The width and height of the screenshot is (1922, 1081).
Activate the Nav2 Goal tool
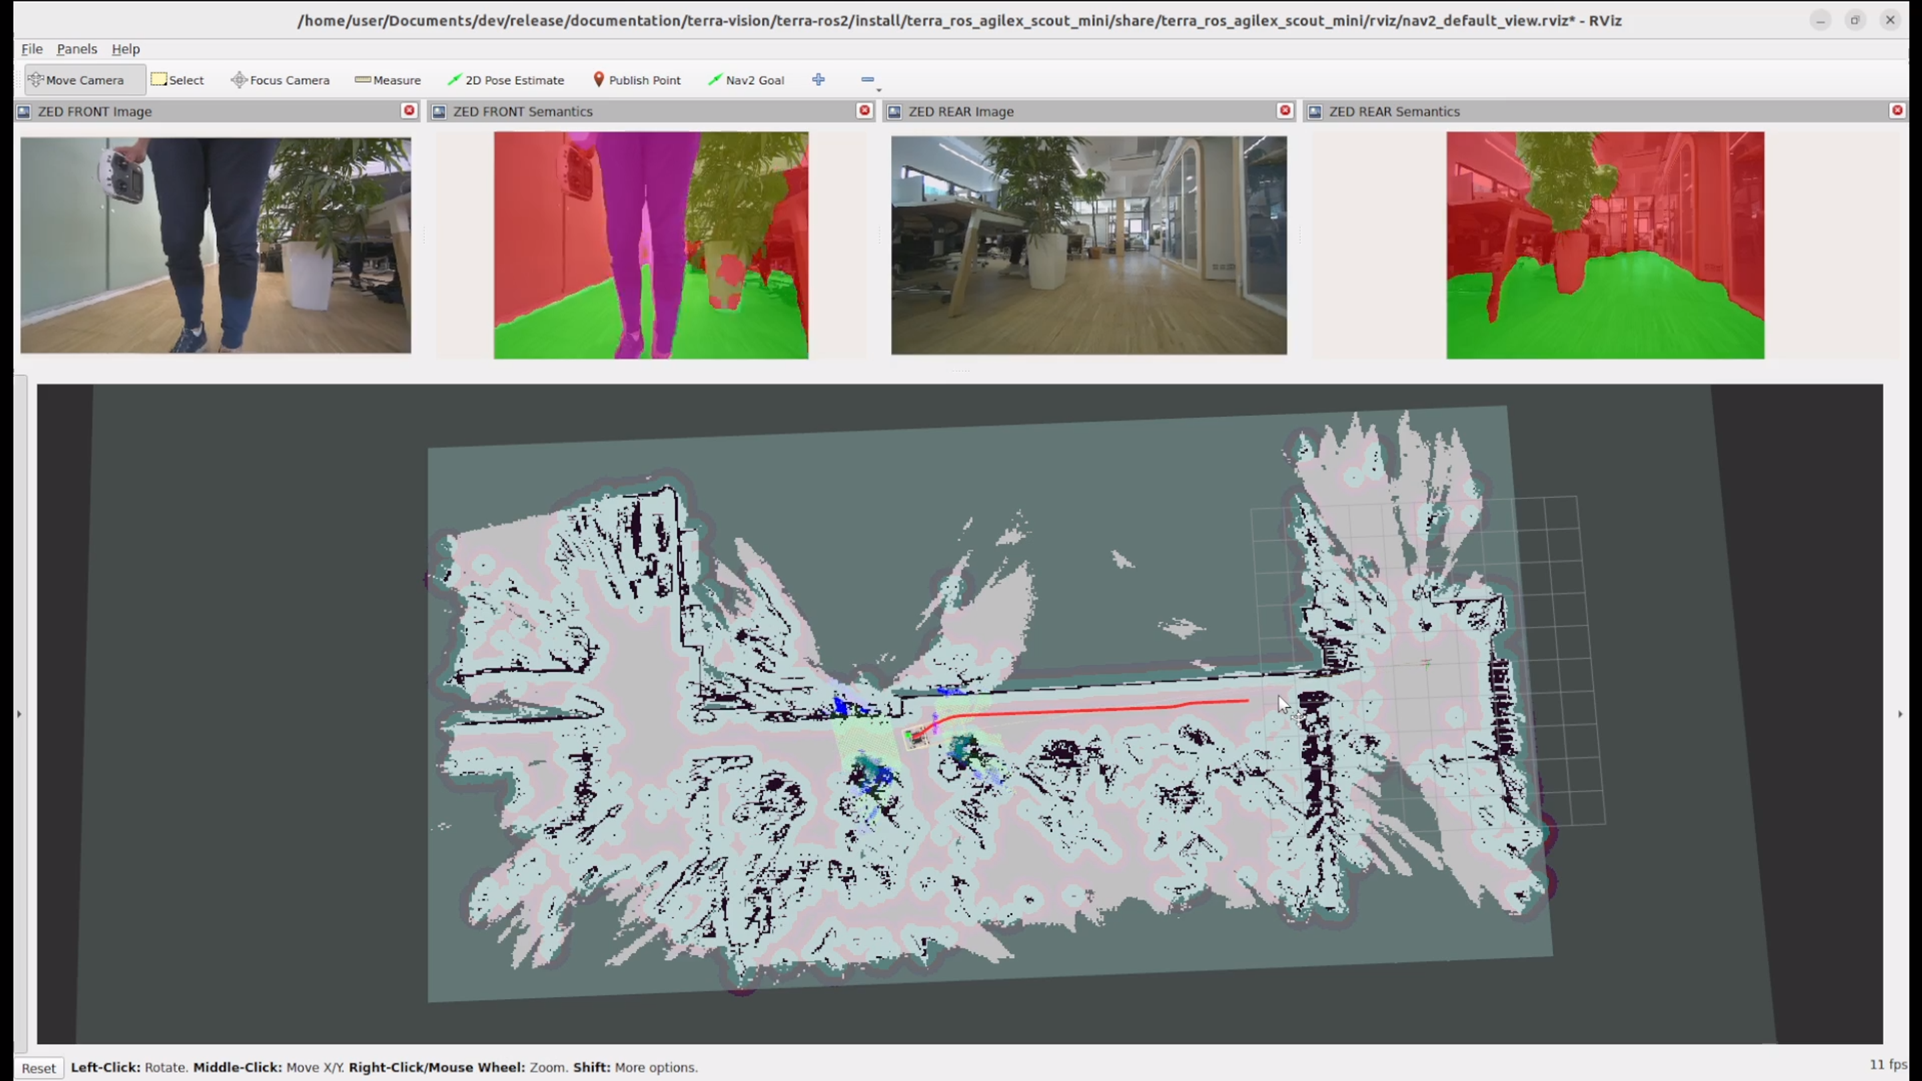[x=746, y=80]
